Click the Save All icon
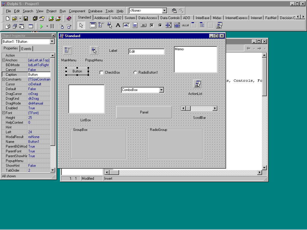Image resolution: width=307 pixels, height=230 pixels. point(35,18)
